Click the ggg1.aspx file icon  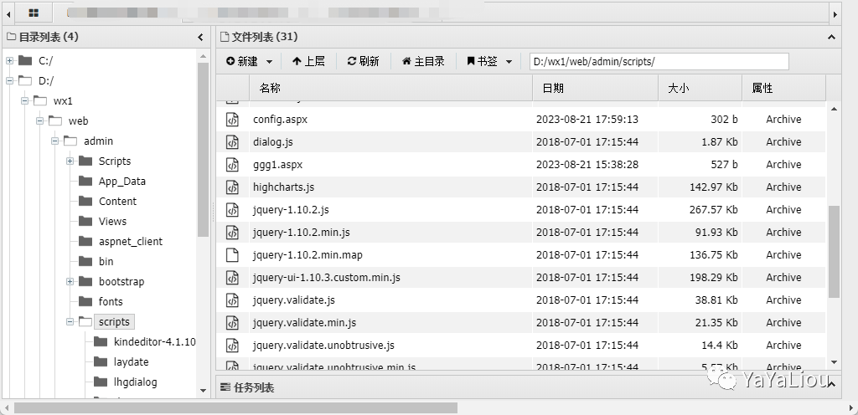(x=233, y=164)
